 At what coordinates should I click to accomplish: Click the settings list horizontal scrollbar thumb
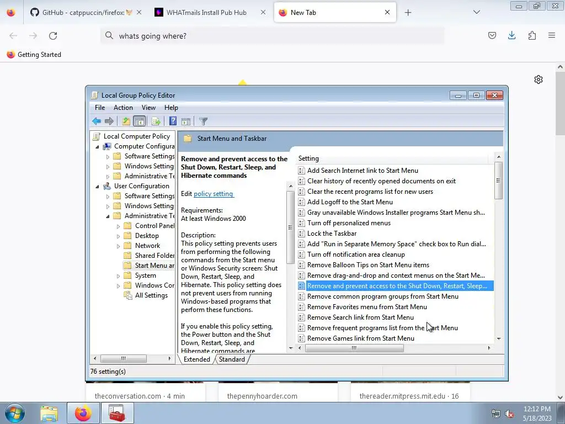[354, 348]
